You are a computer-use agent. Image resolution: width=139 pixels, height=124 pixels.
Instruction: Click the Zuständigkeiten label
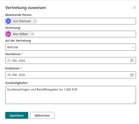[16, 83]
